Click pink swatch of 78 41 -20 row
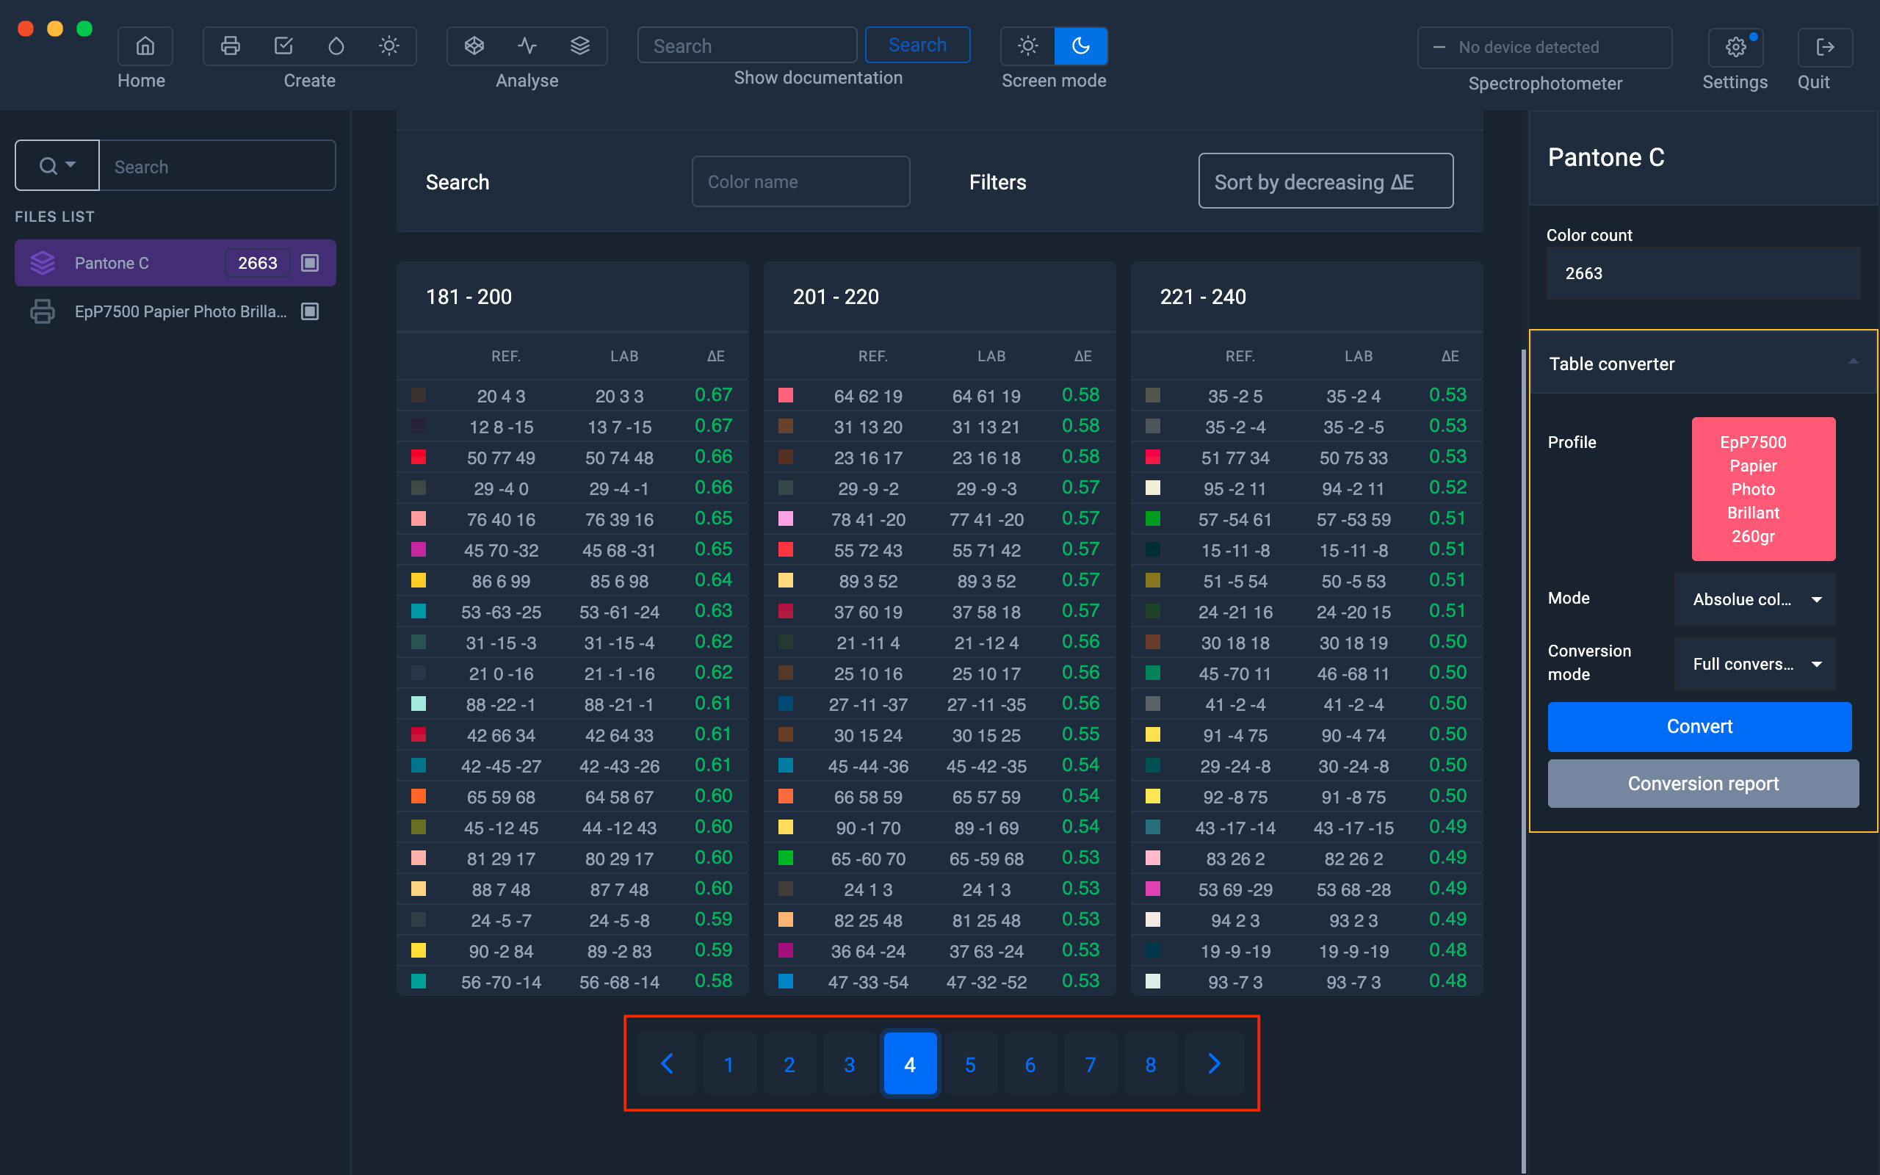This screenshot has width=1880, height=1175. click(x=787, y=518)
